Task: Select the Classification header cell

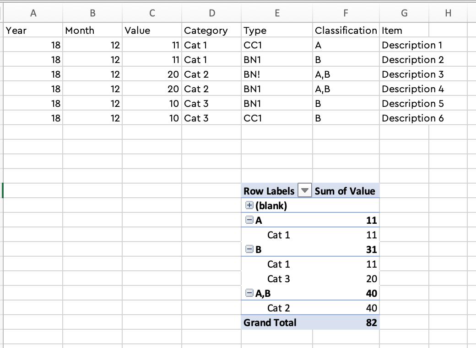Action: pos(346,30)
